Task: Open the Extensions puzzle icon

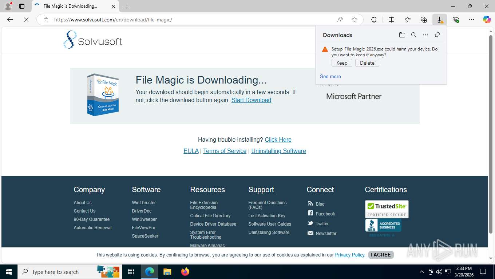Action: 374,20
